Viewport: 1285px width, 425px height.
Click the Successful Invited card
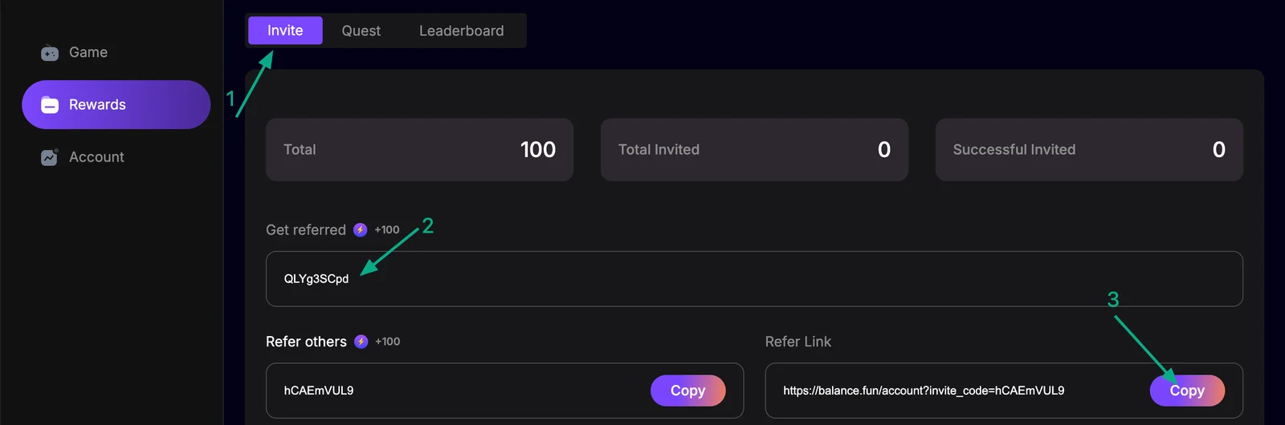pos(1089,150)
